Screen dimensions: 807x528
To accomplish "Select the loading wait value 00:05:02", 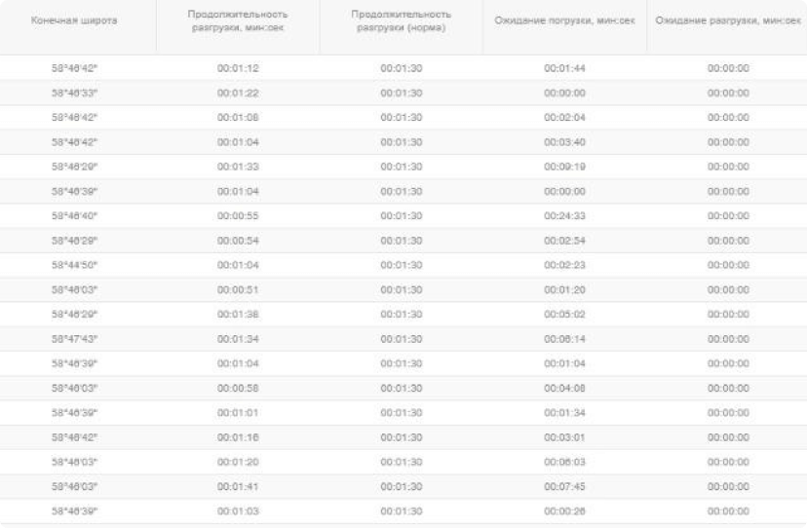I will click(x=564, y=315).
